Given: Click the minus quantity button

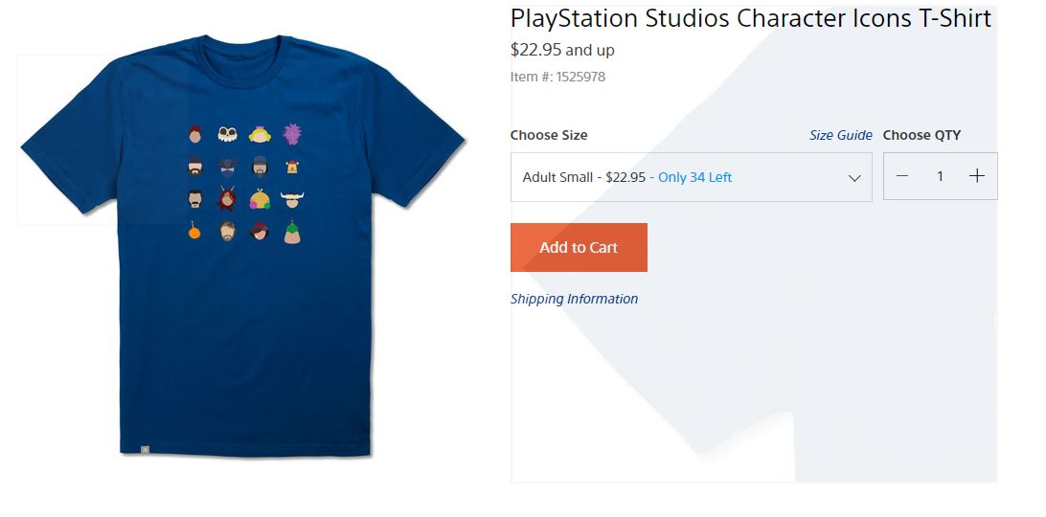Looking at the screenshot, I should point(902,176).
